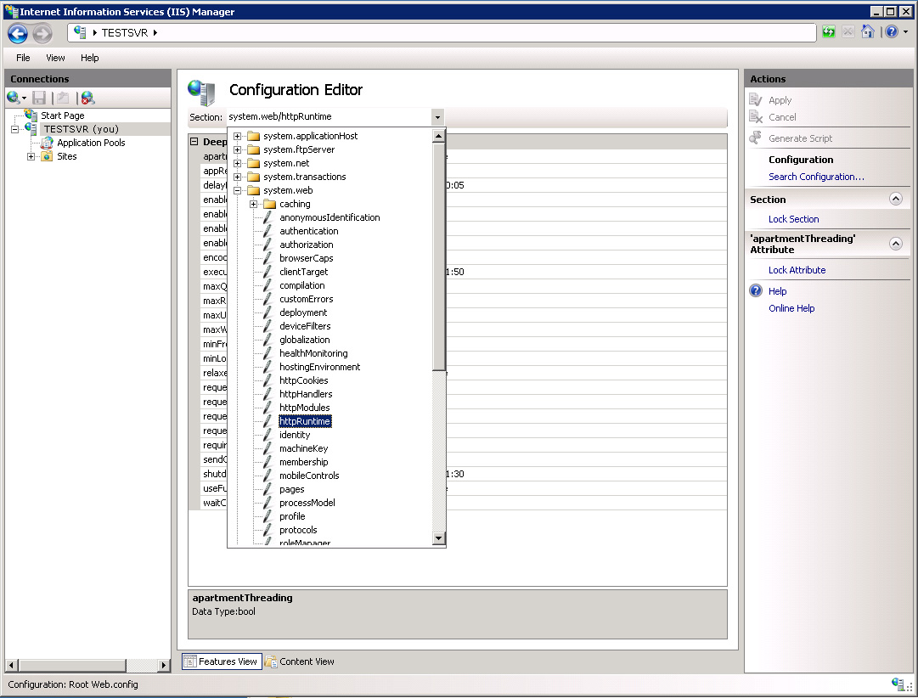The height and width of the screenshot is (698, 918).
Task: Collapse the Deepest Path property group
Action: tap(194, 142)
